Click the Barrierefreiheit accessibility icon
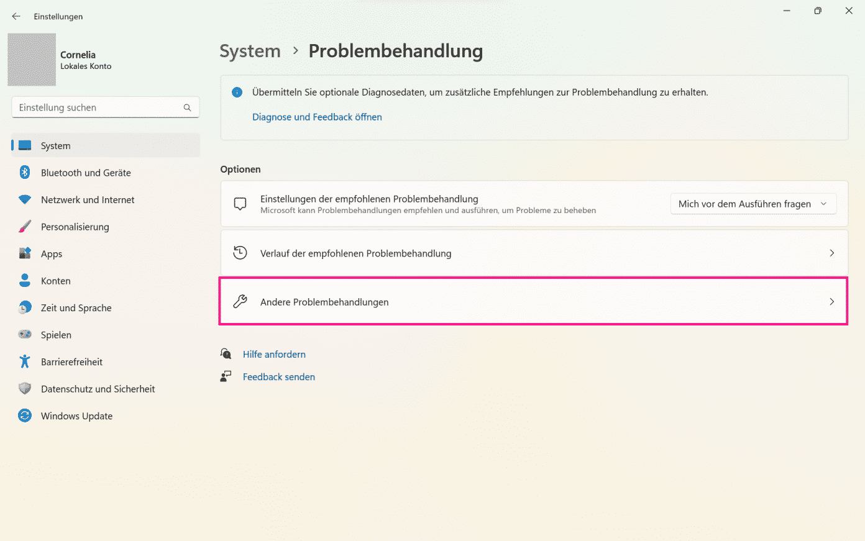The image size is (865, 541). tap(25, 361)
